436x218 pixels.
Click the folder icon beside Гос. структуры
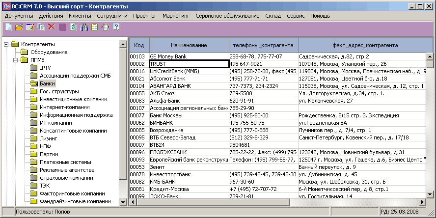click(x=34, y=91)
